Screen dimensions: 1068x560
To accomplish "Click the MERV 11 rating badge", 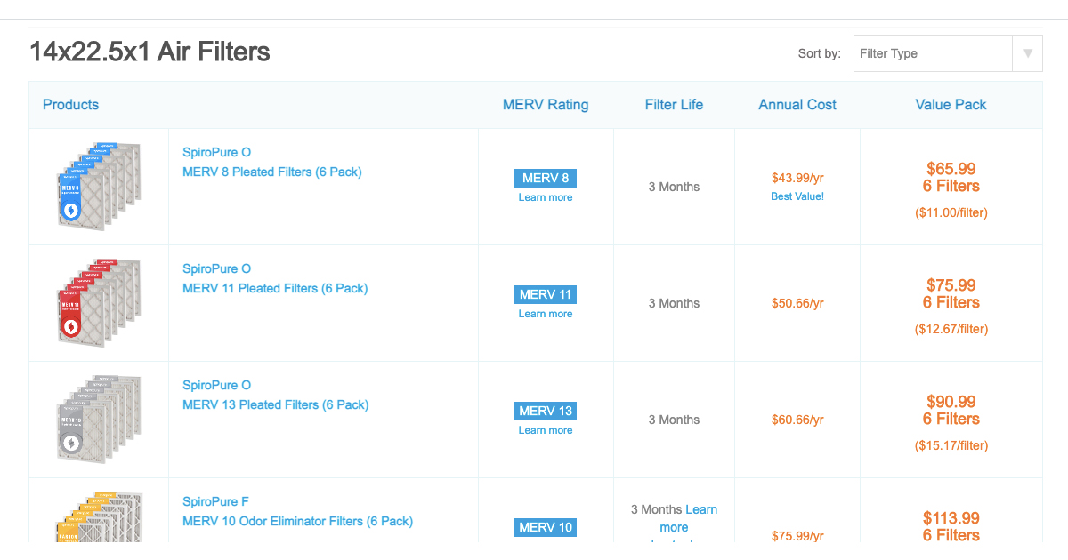I will (x=546, y=294).
